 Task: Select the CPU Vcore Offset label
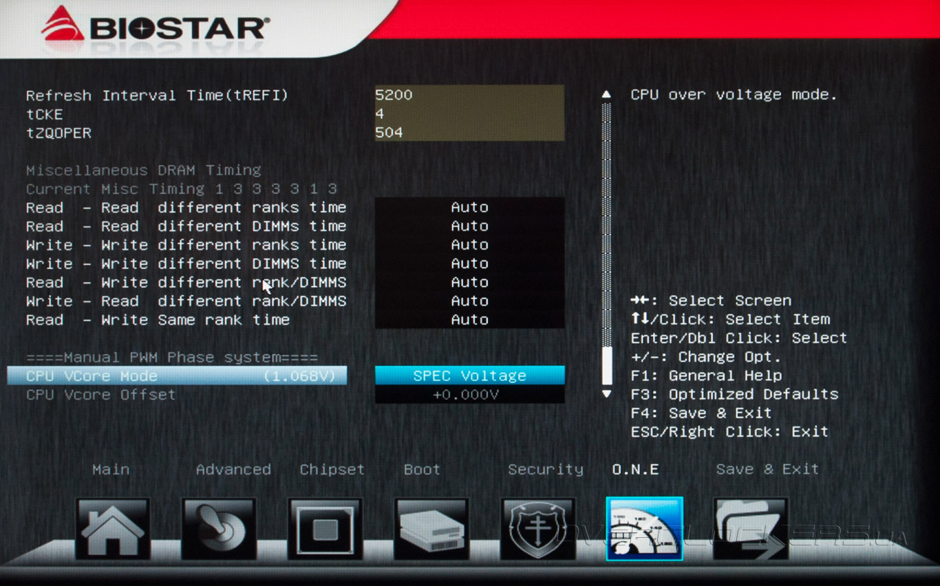(100, 395)
